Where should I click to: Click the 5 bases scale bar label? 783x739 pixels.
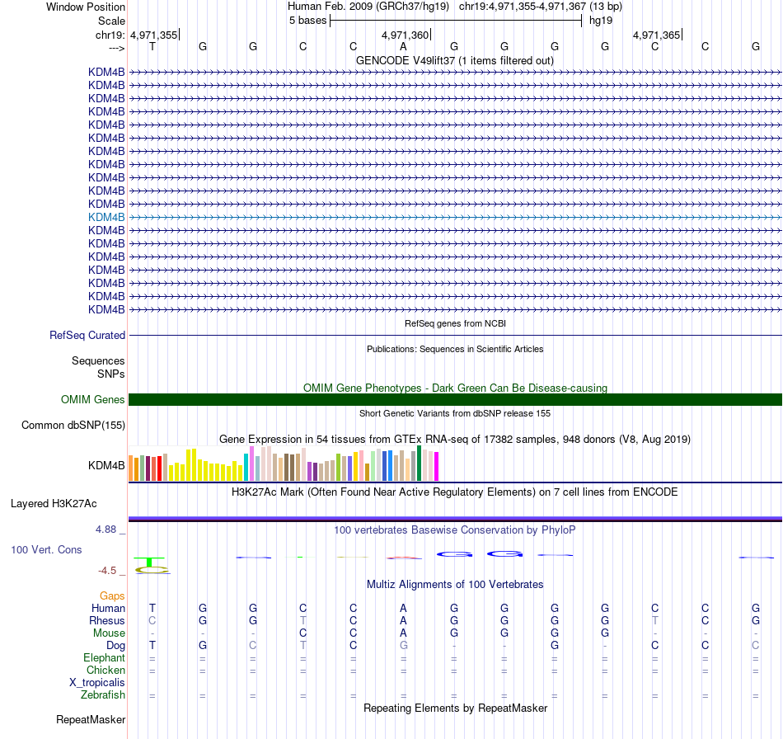[307, 21]
